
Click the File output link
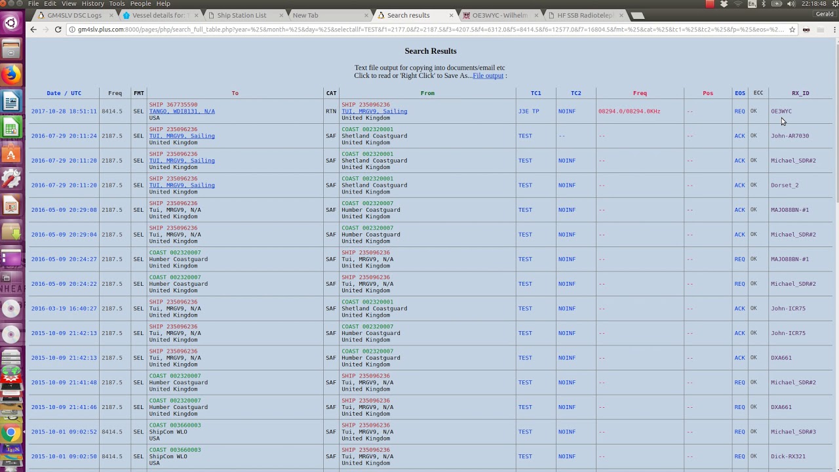(488, 75)
